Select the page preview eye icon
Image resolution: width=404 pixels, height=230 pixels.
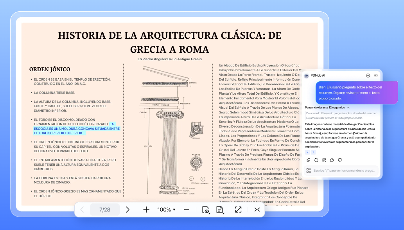click(x=206, y=210)
